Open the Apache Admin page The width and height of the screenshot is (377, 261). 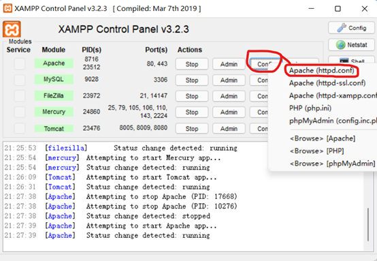(x=229, y=64)
